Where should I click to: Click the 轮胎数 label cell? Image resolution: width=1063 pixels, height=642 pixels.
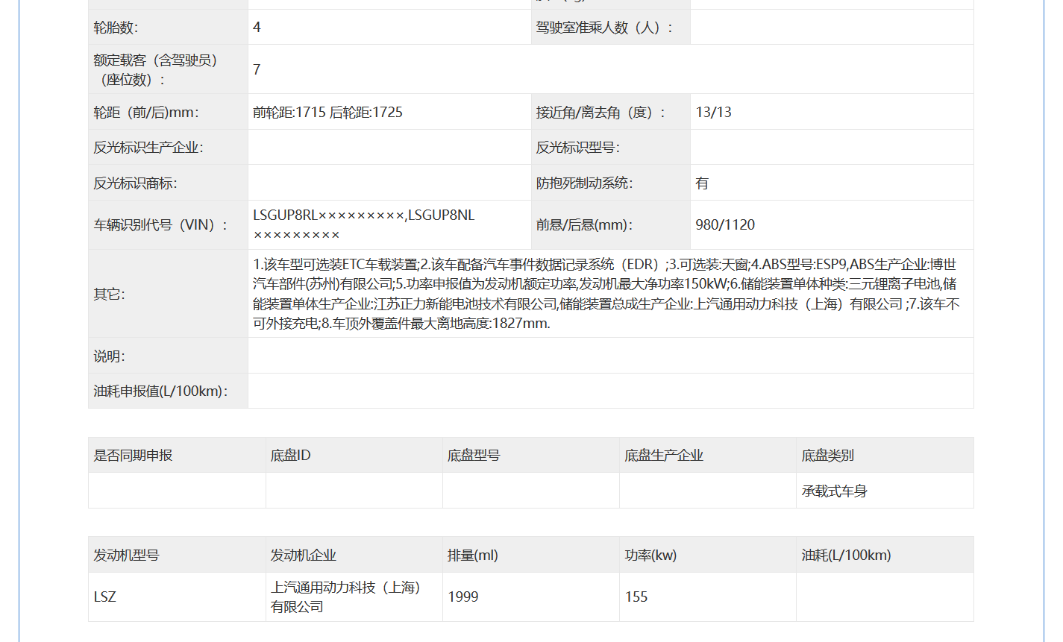pyautogui.click(x=116, y=28)
